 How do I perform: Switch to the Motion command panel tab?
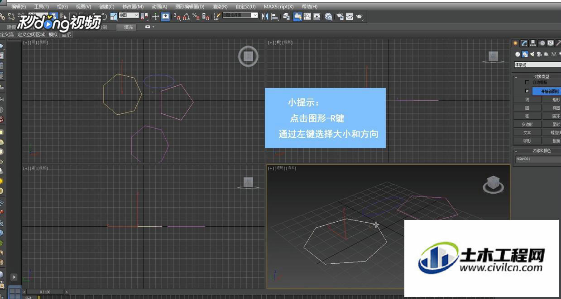542,43
